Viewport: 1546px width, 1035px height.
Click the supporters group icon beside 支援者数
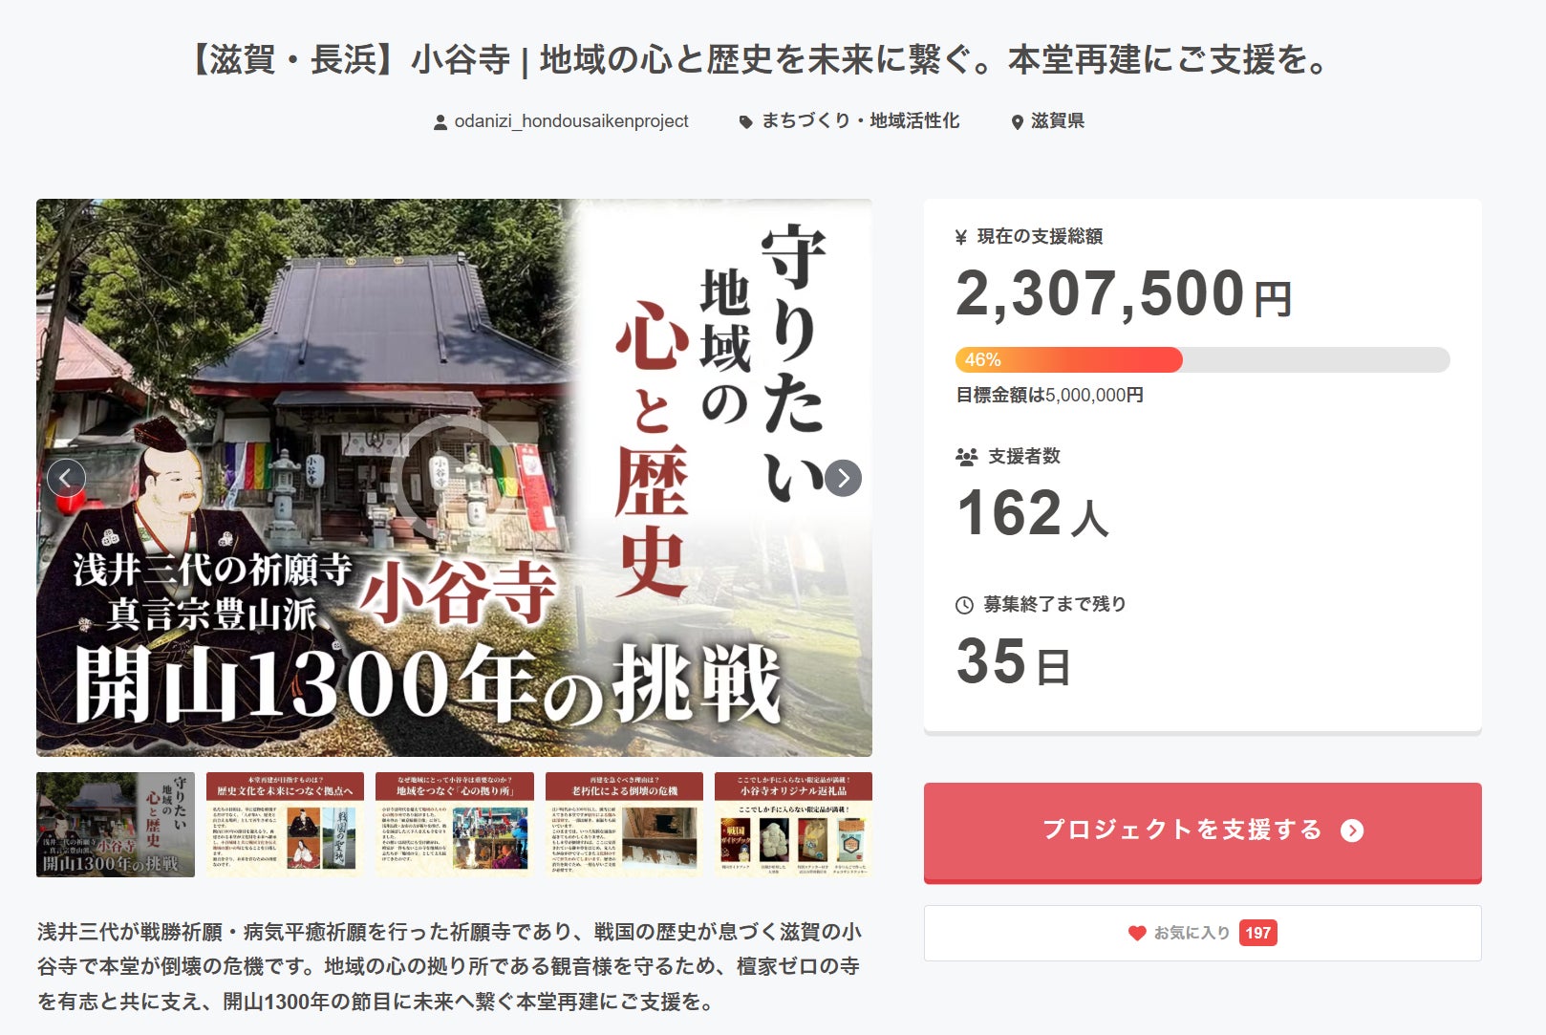(x=966, y=457)
